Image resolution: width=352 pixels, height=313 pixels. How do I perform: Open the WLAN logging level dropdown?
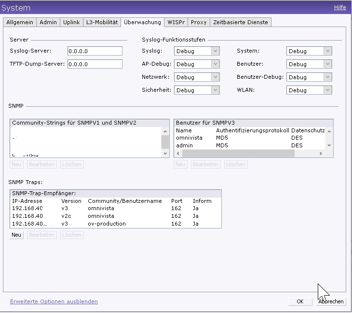coord(309,90)
